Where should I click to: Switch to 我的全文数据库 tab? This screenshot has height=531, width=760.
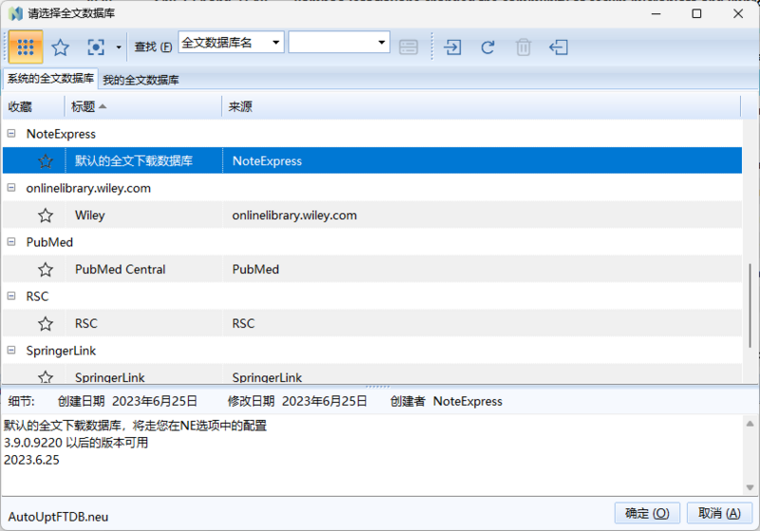pyautogui.click(x=141, y=80)
